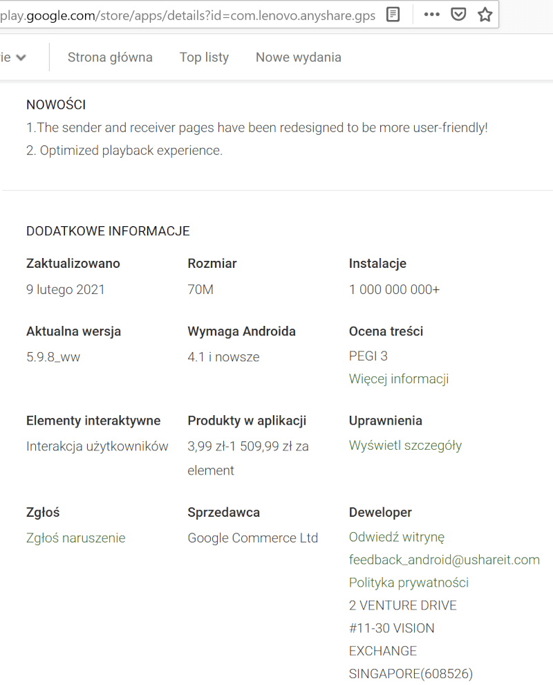The image size is (553, 685).
Task: Click the feedback_android@ushareit.com email link
Action: (444, 560)
